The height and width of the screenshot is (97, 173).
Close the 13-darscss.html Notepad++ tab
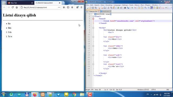tap(99, 11)
